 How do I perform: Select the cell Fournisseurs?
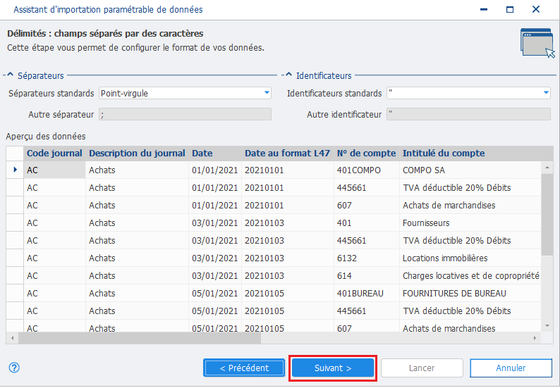coord(470,223)
